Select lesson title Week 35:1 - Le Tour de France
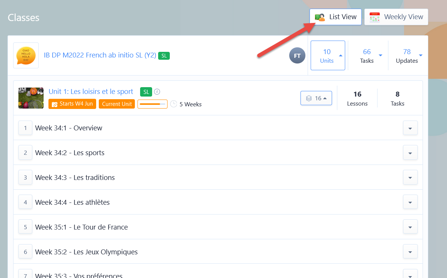 81,227
